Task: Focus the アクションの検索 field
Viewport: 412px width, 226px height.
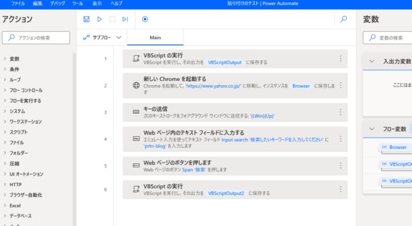Action: point(36,38)
